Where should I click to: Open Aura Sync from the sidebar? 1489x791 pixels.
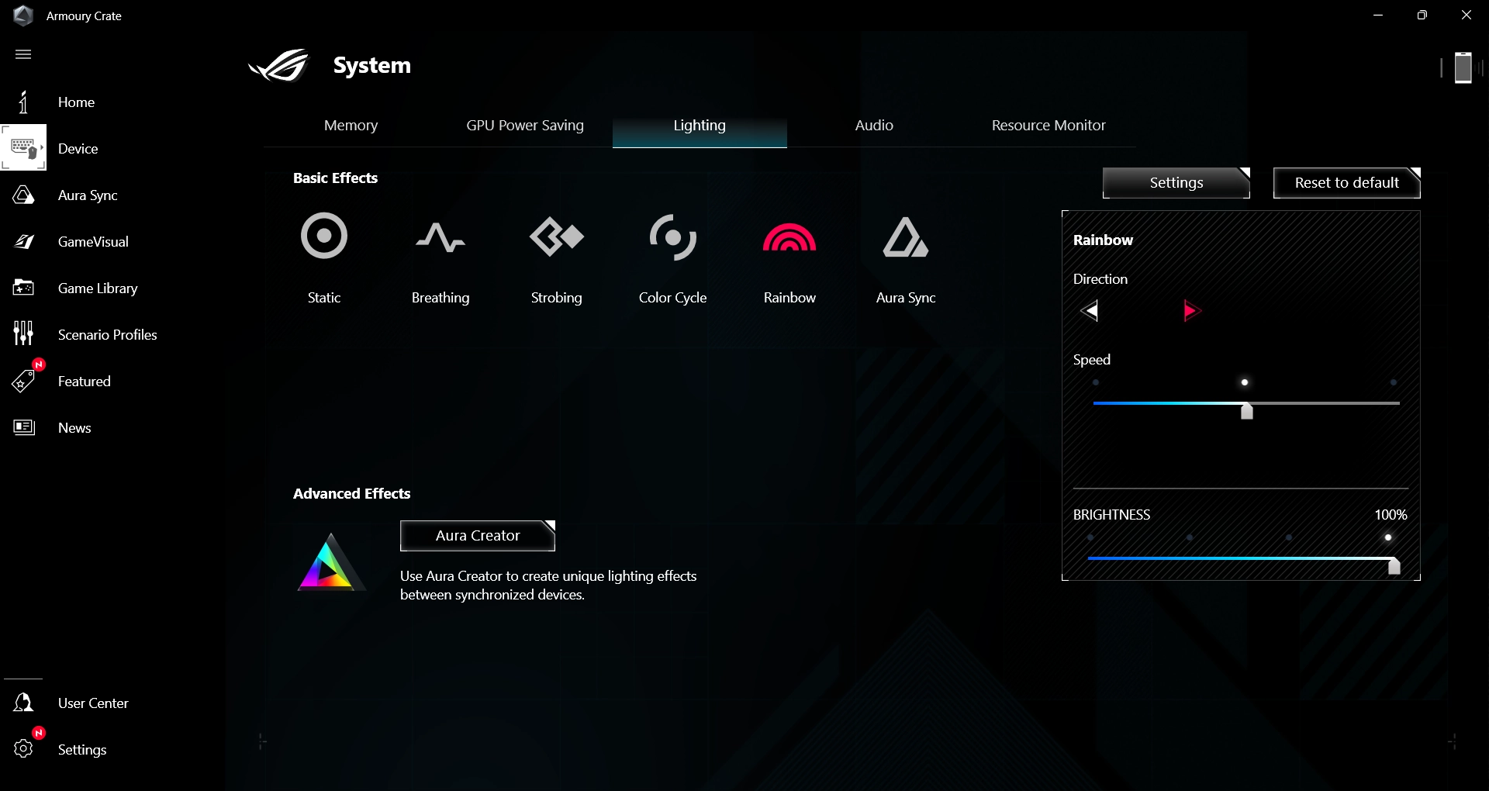pyautogui.click(x=23, y=195)
